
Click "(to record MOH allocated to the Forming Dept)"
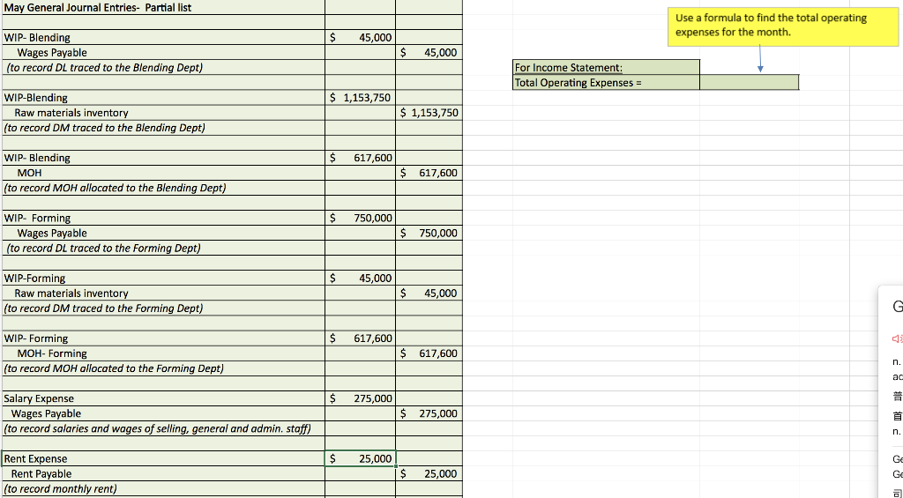[114, 368]
